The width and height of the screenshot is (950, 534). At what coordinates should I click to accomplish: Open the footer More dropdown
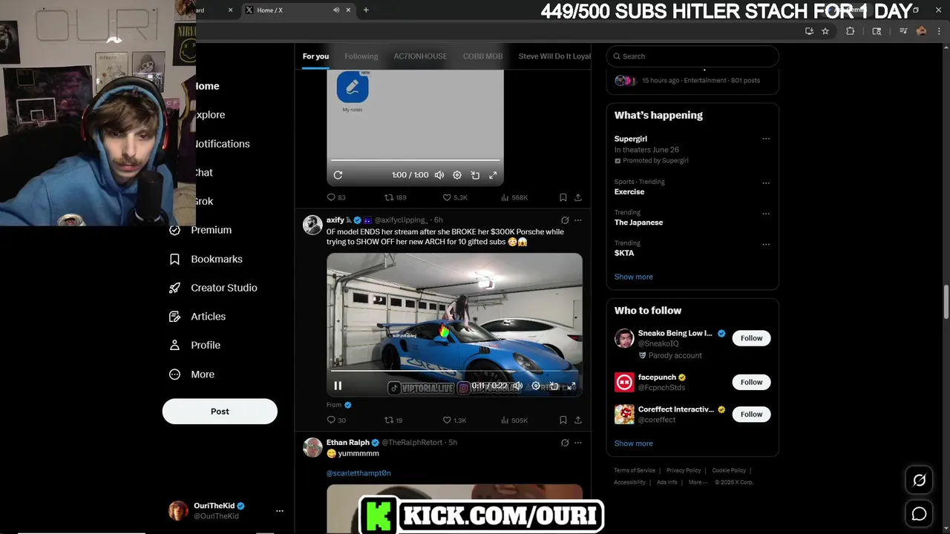698,482
